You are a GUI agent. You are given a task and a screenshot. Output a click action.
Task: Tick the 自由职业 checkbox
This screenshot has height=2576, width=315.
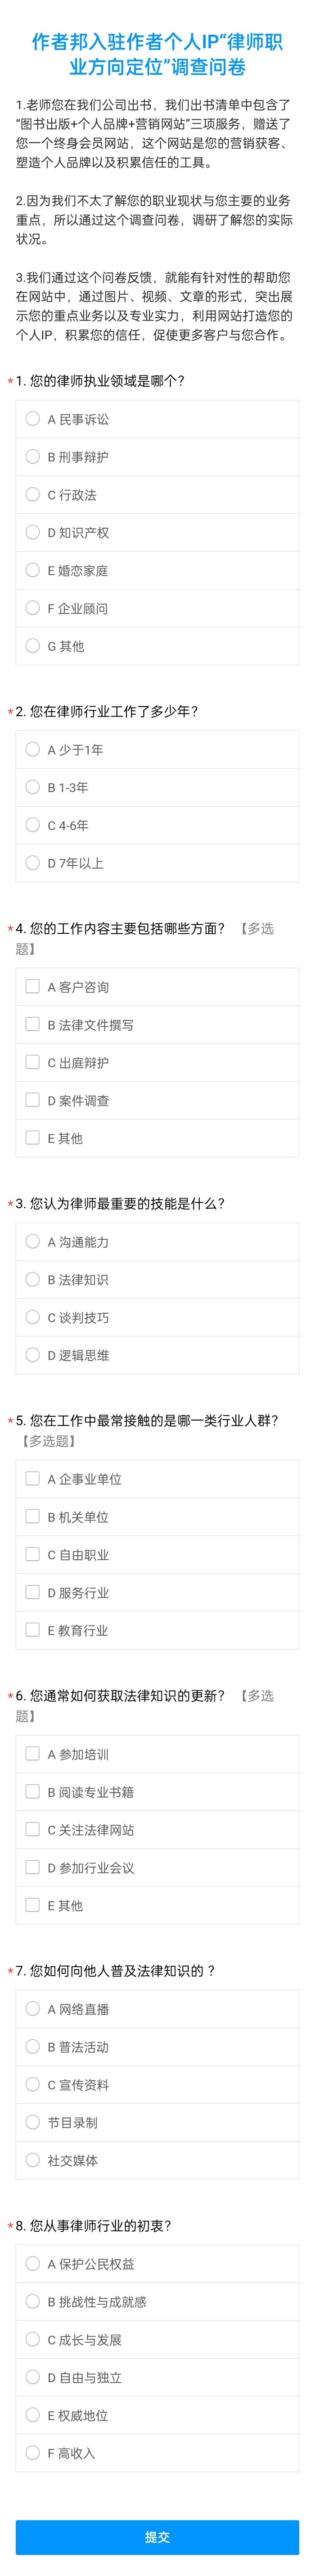click(x=33, y=1554)
